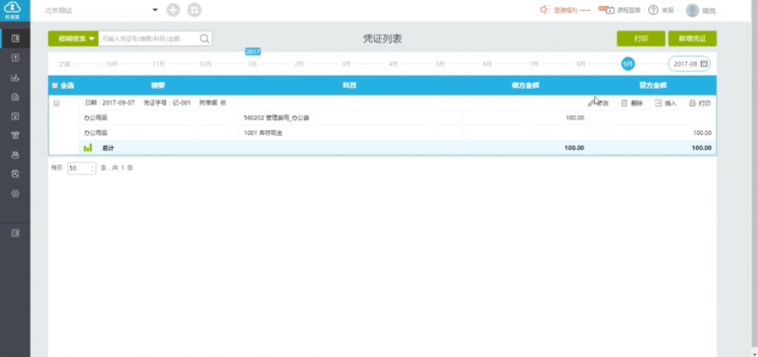Open the 2017-09 period picker
The image size is (758, 357).
(x=689, y=64)
